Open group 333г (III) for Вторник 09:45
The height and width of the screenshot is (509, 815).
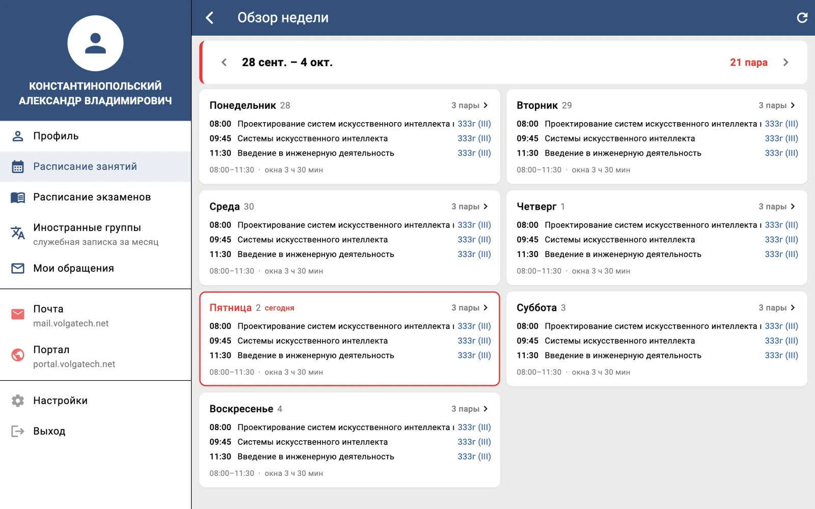pyautogui.click(x=781, y=138)
